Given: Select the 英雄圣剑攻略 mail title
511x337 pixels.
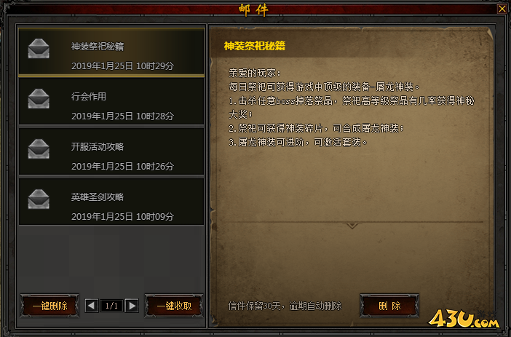Looking at the screenshot, I should [x=98, y=197].
